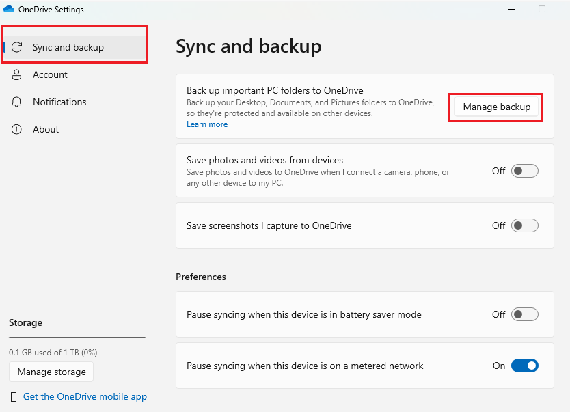This screenshot has height=412, width=570.
Task: Click the phone icon beside the mobile app link
Action: coord(14,397)
